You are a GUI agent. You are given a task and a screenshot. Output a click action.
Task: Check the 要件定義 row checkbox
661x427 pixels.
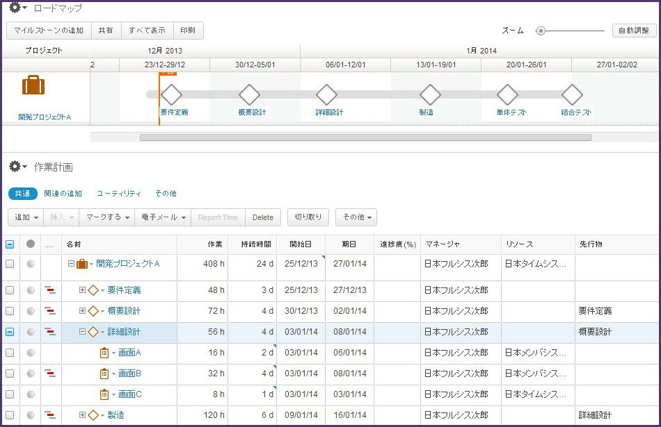[10, 290]
